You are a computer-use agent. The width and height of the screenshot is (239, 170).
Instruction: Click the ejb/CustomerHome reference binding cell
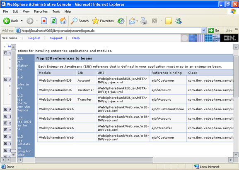click(168, 109)
